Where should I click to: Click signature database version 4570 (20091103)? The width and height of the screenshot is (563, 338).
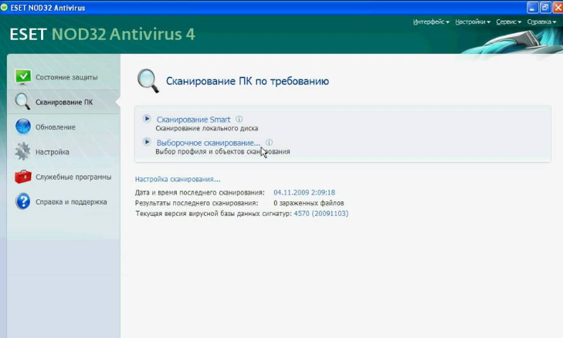321,214
